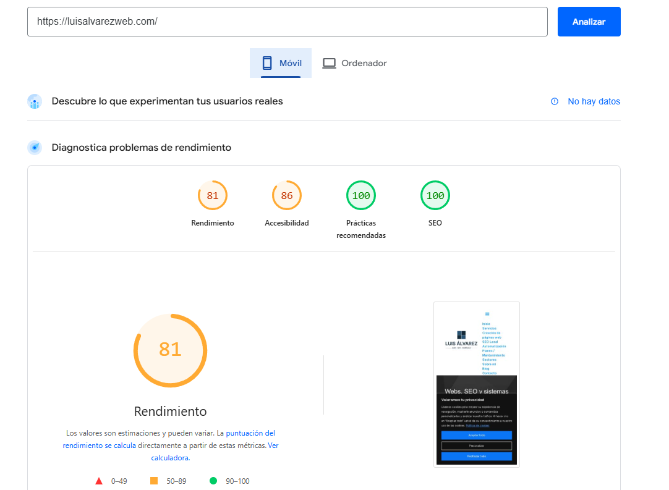Image resolution: width=669 pixels, height=490 pixels.
Task: Switch to the Móvil tab
Action: 281,63
